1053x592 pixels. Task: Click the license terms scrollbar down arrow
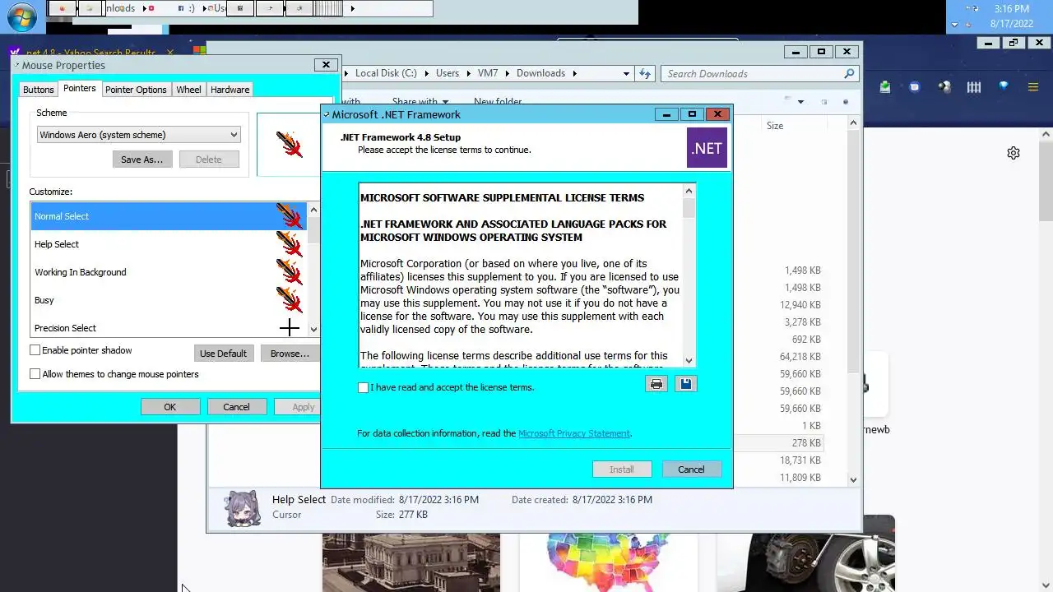tap(689, 361)
